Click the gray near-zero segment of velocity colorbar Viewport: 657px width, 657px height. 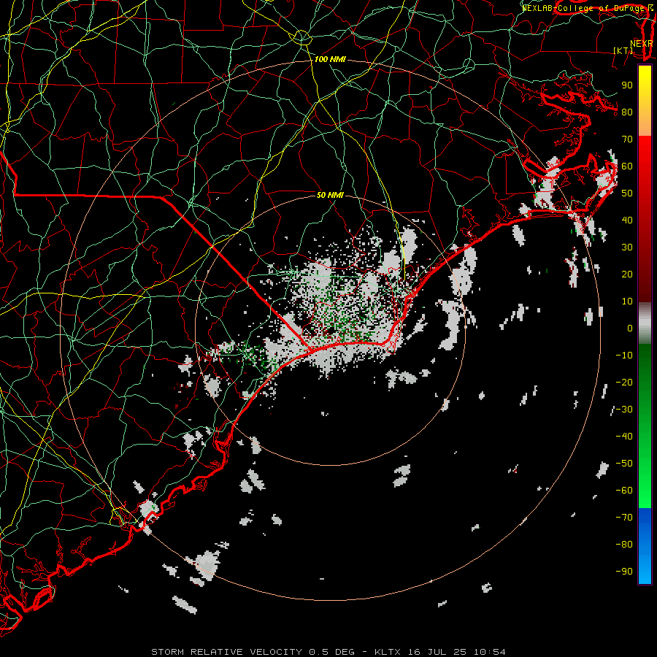645,323
